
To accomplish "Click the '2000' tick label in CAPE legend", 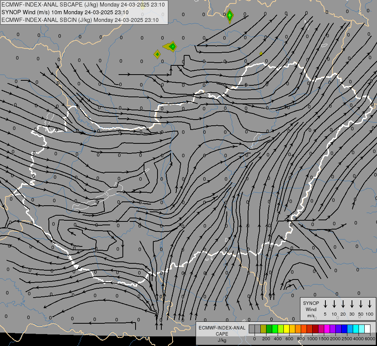I will pos(335,339).
